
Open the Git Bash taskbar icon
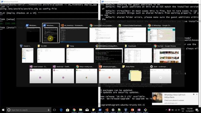click(145, 110)
